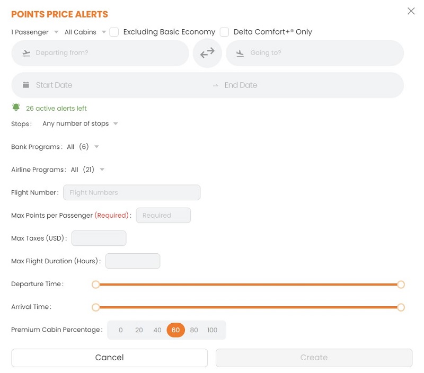The width and height of the screenshot is (424, 373).
Task: Enable Excluding Basic Economy checkbox
Action: [114, 32]
